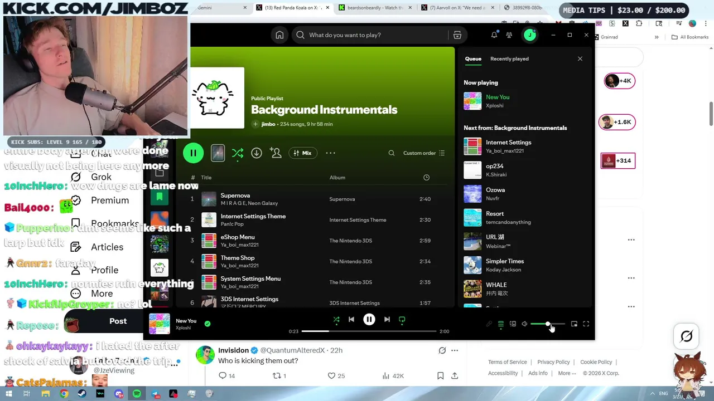714x401 pixels.
Task: Toggle saved checkmark for New You
Action: click(208, 324)
